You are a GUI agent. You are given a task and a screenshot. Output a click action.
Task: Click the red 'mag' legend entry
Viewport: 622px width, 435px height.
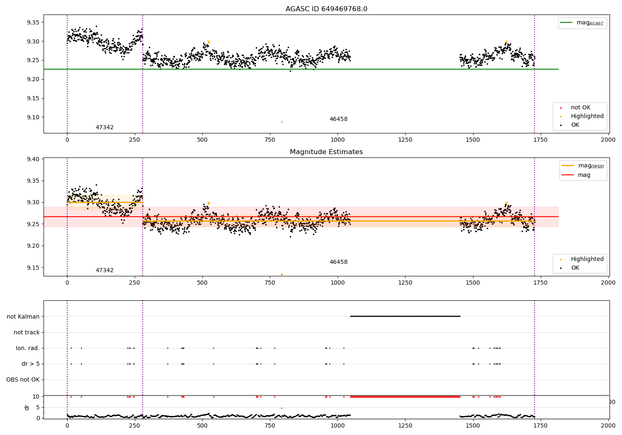pos(576,175)
